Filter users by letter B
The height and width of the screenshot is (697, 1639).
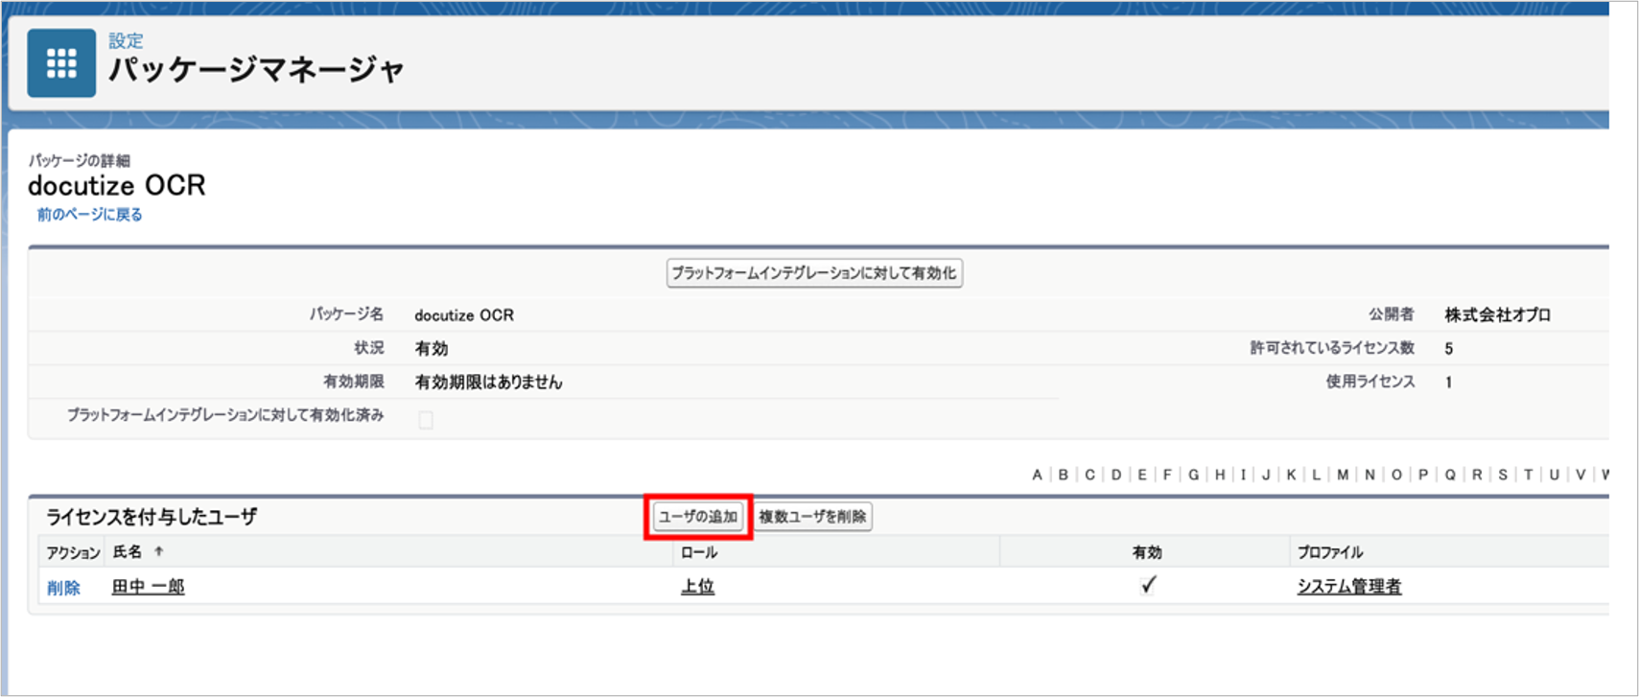coord(1064,475)
